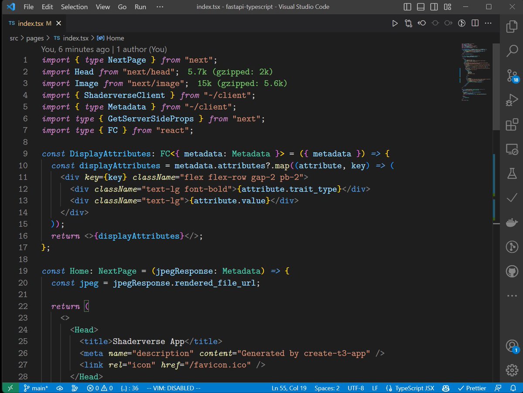523x393 pixels.
Task: Click the ShaderverseClient import identifier
Action: (x=125, y=95)
